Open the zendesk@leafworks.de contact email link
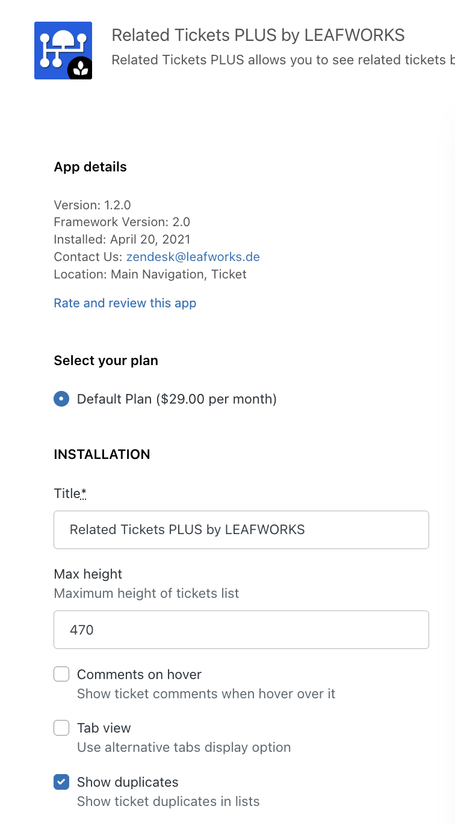 (193, 257)
